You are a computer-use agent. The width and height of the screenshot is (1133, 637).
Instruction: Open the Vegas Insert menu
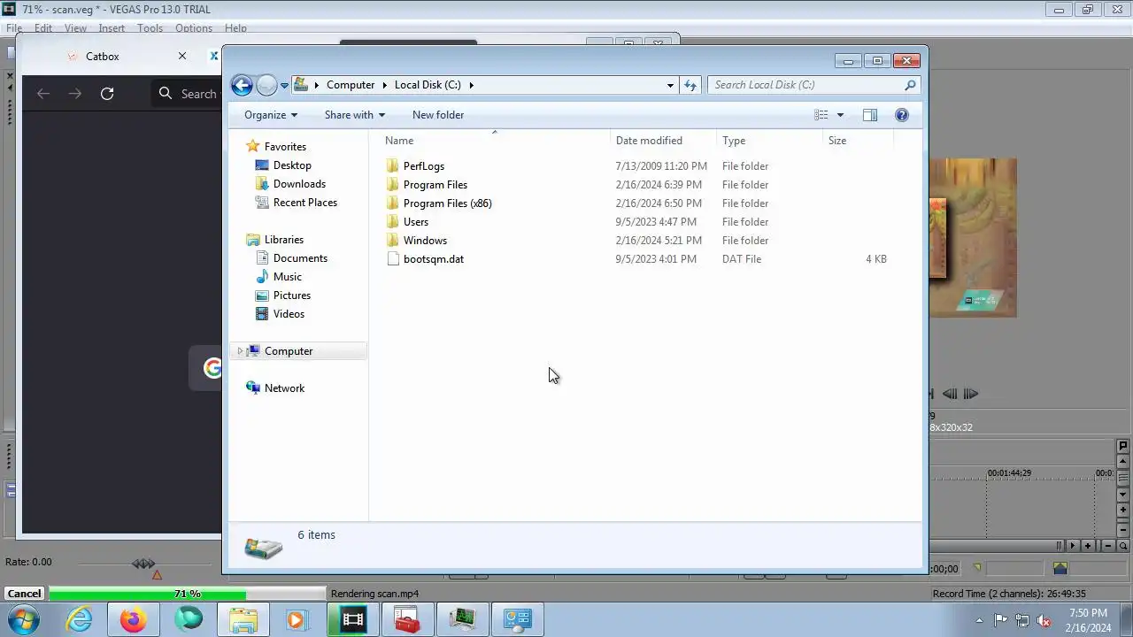tap(112, 28)
